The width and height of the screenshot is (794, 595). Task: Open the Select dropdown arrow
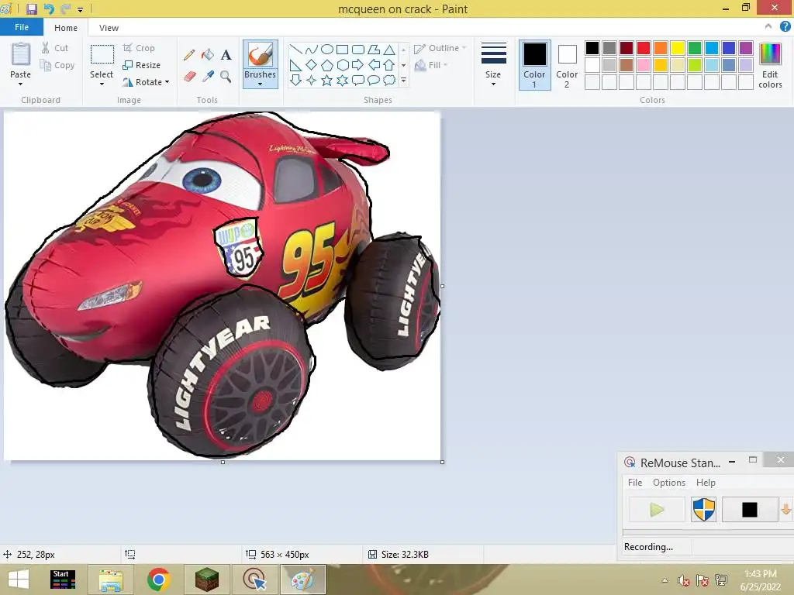(102, 84)
